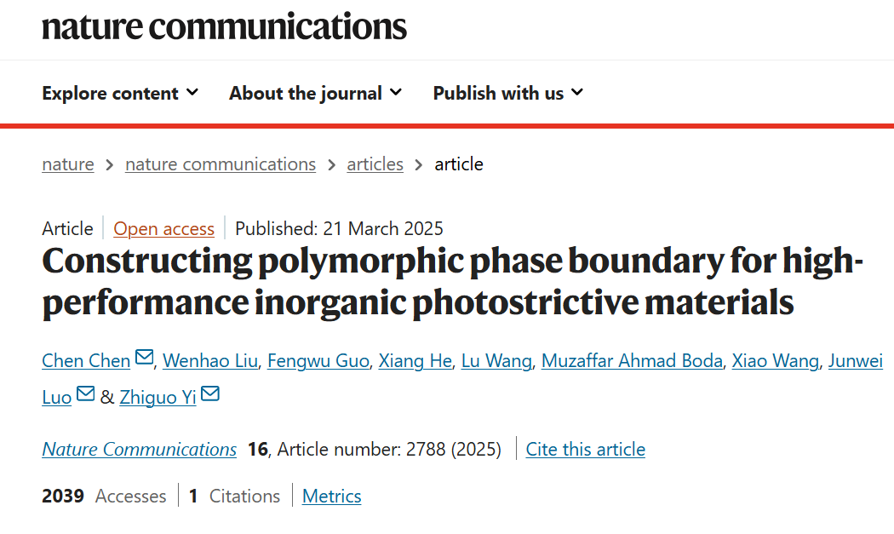View author Wenhao Liu's details
894x534 pixels.
point(210,360)
